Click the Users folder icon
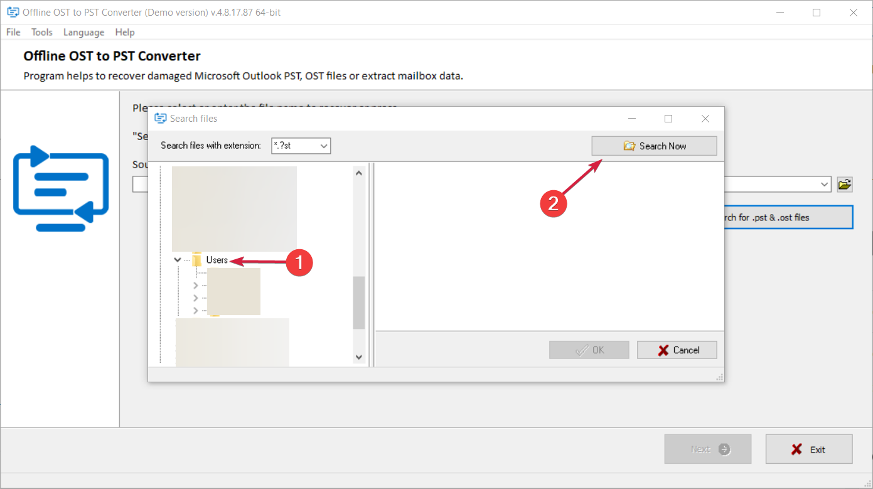Viewport: 873px width, 489px height. click(x=196, y=260)
